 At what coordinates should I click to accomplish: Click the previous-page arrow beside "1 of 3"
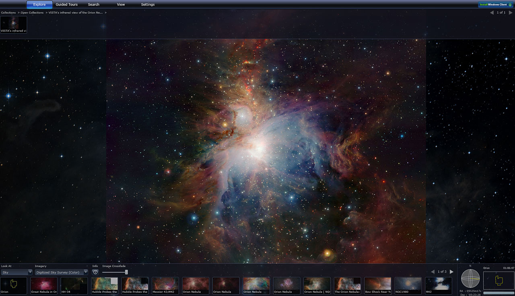pos(433,271)
